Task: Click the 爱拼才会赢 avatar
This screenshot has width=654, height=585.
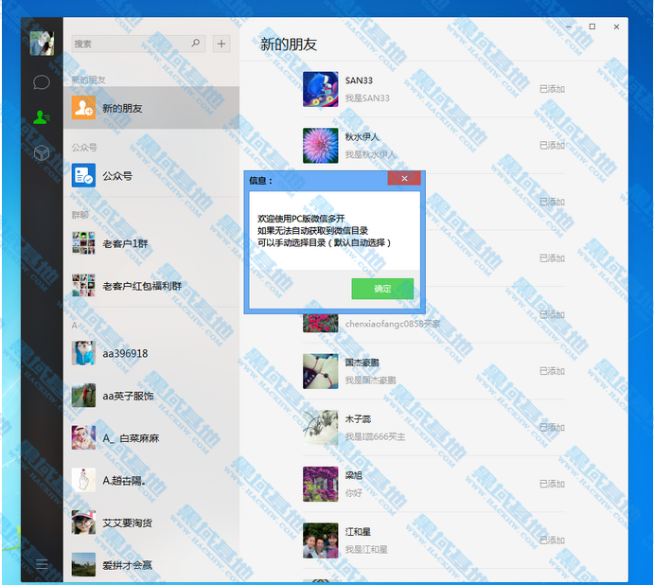Action: click(x=83, y=564)
